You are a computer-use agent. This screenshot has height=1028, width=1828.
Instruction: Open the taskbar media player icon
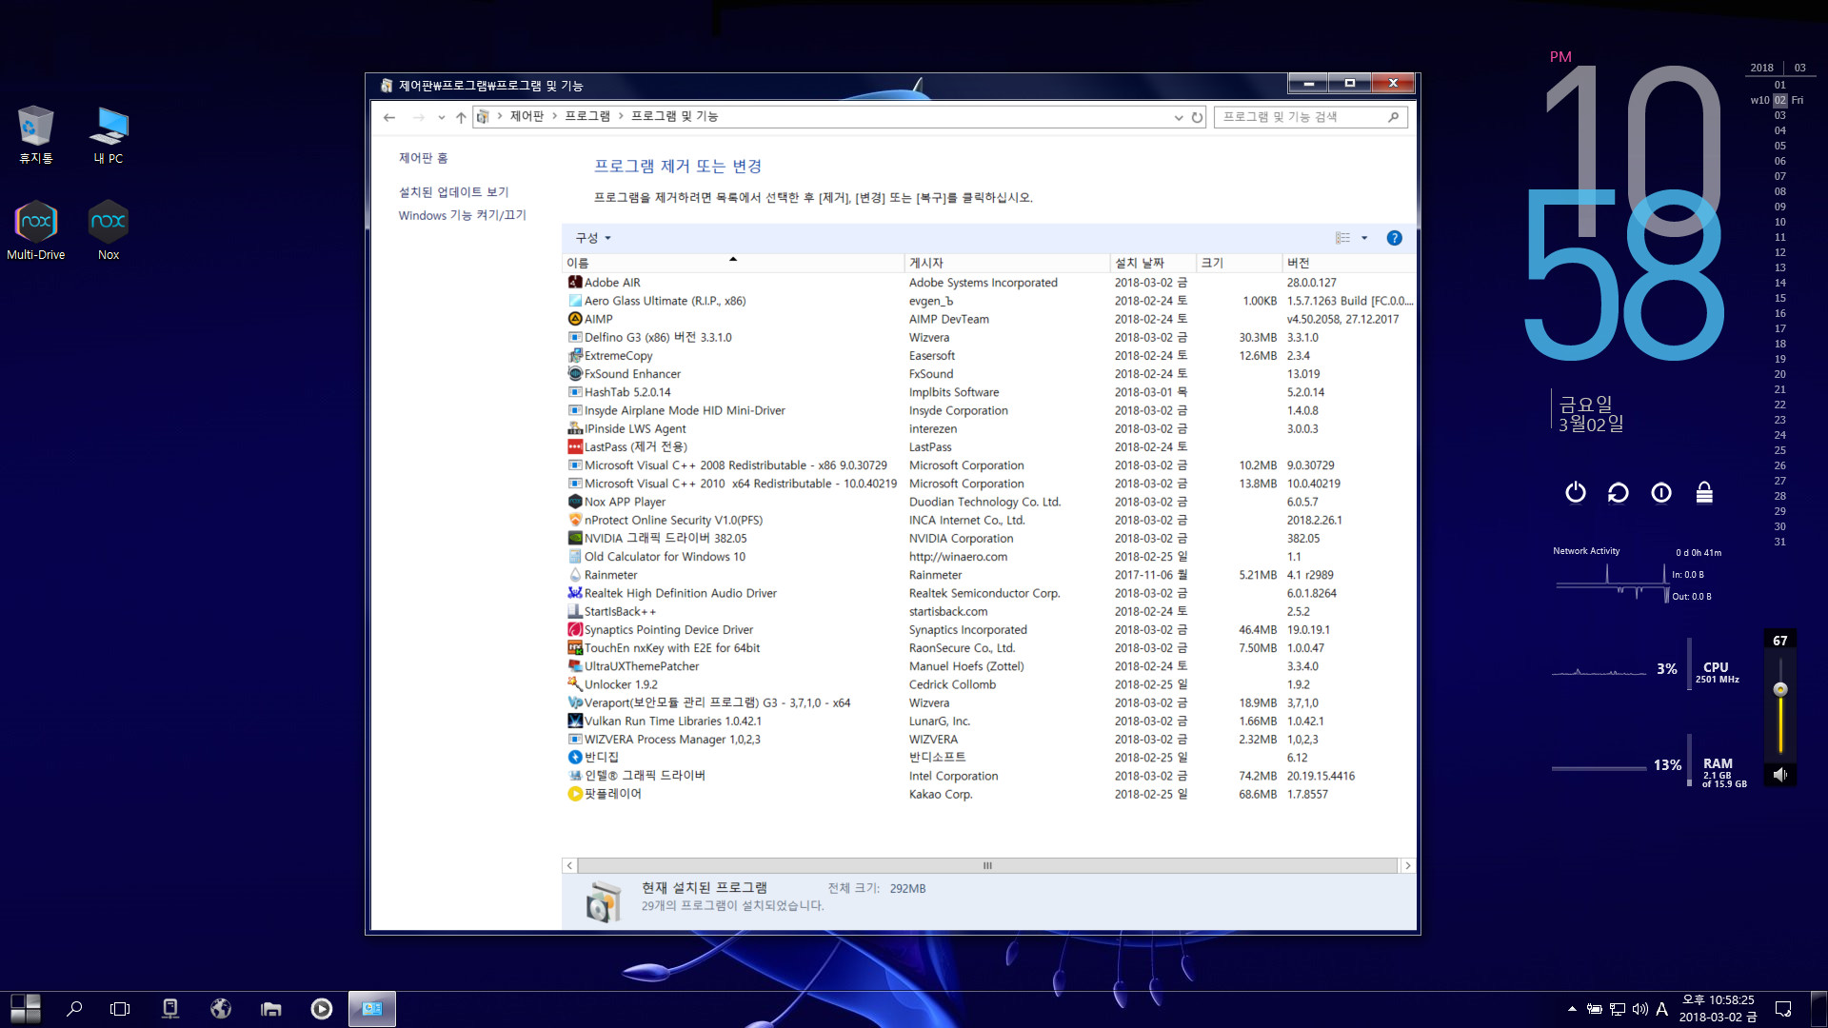pos(322,1009)
